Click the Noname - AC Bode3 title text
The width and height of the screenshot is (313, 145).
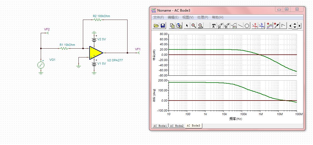(174, 10)
